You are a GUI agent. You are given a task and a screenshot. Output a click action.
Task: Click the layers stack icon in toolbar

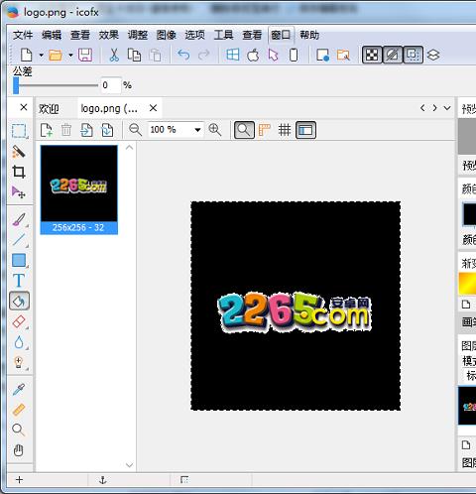tap(433, 55)
